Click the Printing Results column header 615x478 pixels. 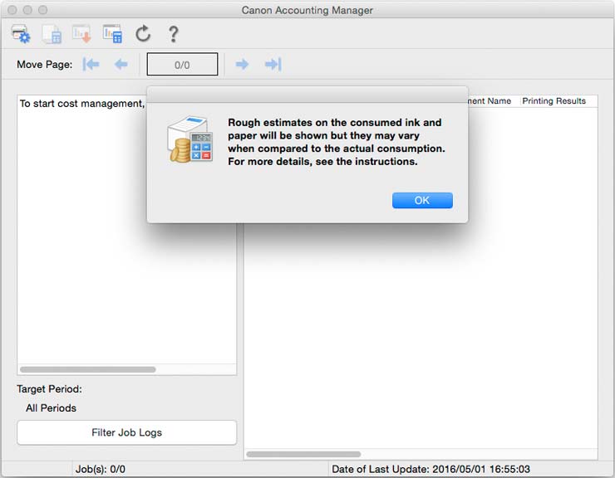[553, 100]
